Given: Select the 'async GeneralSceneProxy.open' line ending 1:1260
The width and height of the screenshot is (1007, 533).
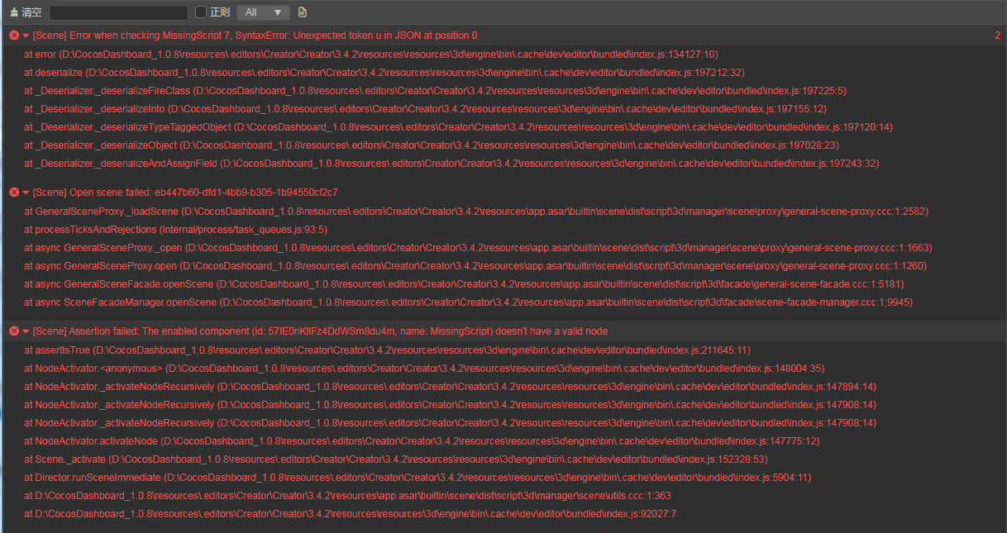Looking at the screenshot, I should 475,266.
